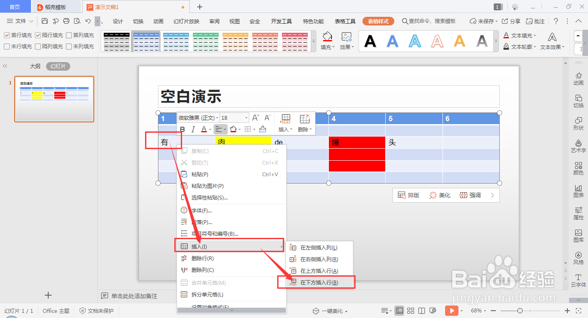Open Animation (动画) in right sidebar

tap(579, 78)
